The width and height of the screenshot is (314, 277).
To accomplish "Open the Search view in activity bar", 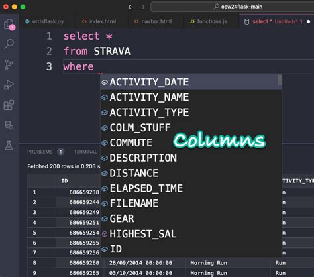I will click(9, 44).
